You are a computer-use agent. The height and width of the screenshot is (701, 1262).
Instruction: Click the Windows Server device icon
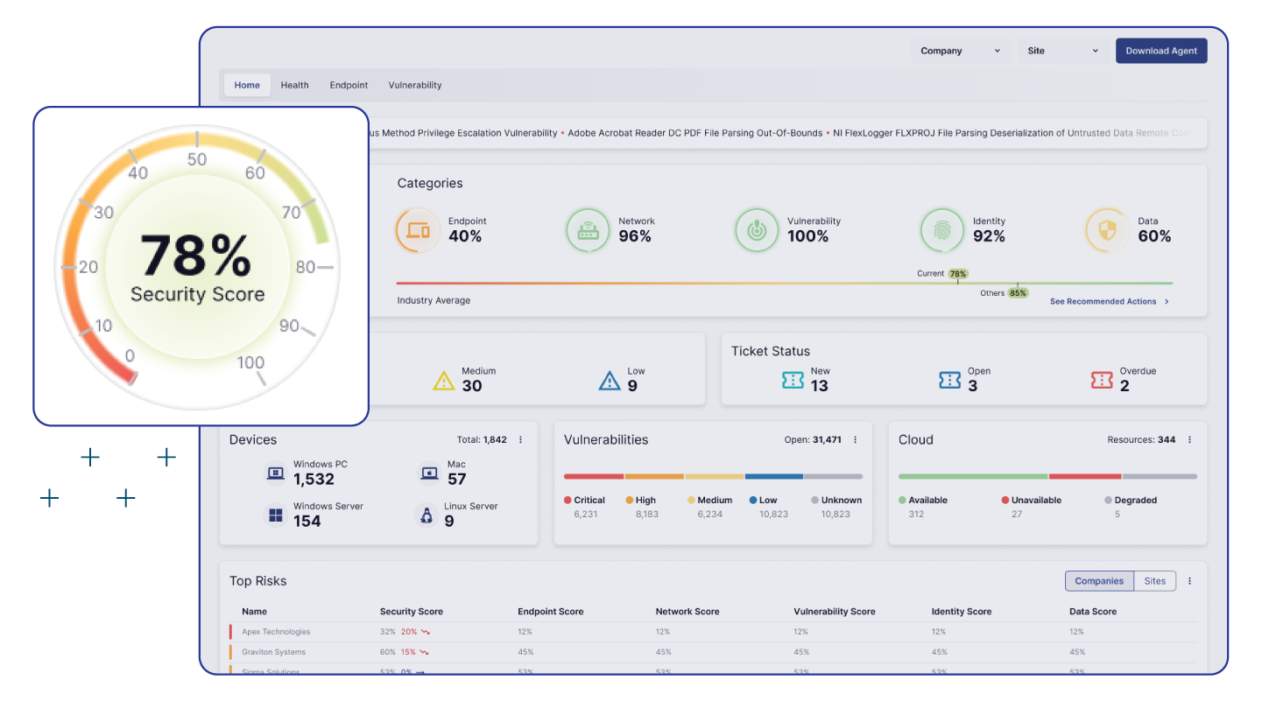pyautogui.click(x=276, y=515)
